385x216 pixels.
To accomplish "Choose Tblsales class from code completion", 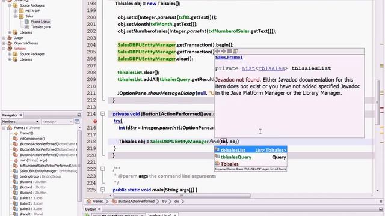I will pyautogui.click(x=251, y=164).
